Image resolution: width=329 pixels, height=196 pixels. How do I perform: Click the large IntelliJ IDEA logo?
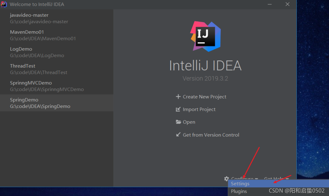click(205, 36)
